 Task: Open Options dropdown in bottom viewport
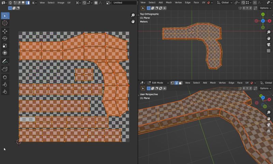tap(265, 88)
